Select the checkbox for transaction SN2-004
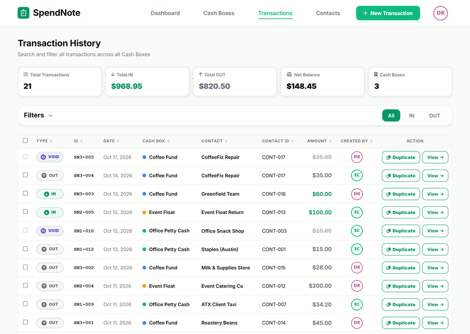 [x=25, y=286]
